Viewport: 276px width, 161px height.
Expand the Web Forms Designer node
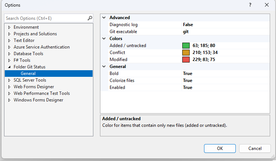[9, 87]
